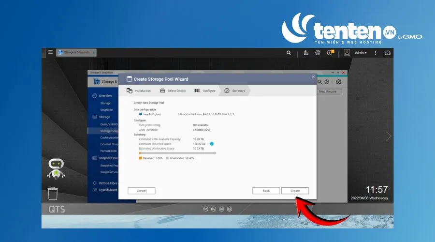Image resolution: width=435 pixels, height=242 pixels.
Task: Click the third circular icon in bottom dock
Action: pyautogui.click(x=221, y=209)
